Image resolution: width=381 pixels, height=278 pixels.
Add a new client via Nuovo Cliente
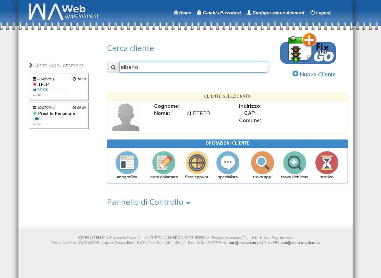click(x=314, y=74)
